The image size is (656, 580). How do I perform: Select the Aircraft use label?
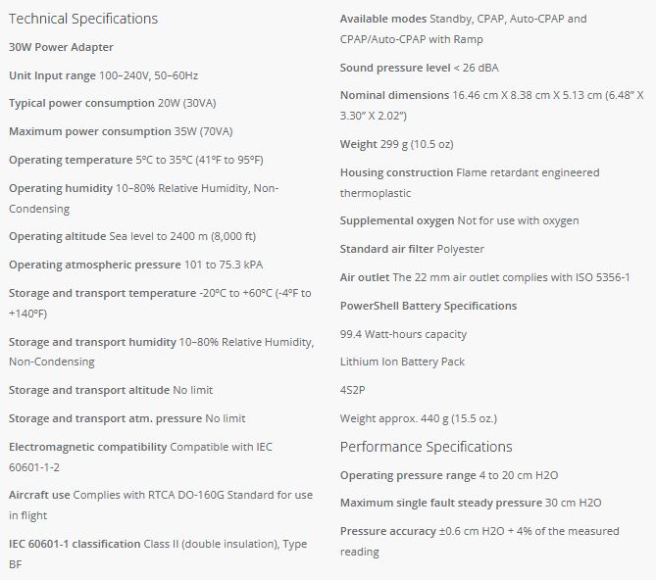pos(39,495)
